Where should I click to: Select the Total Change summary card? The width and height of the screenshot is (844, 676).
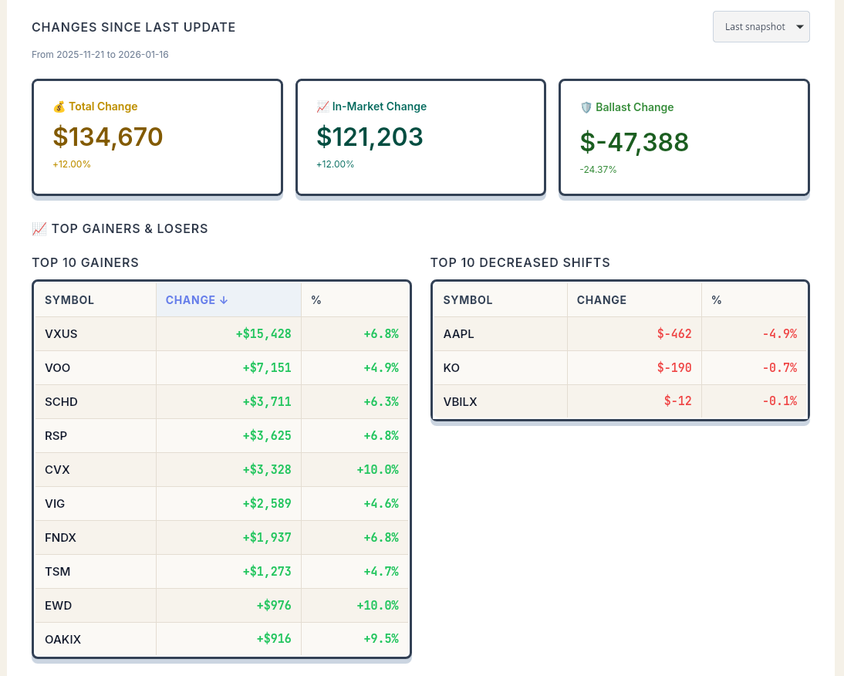tap(157, 137)
